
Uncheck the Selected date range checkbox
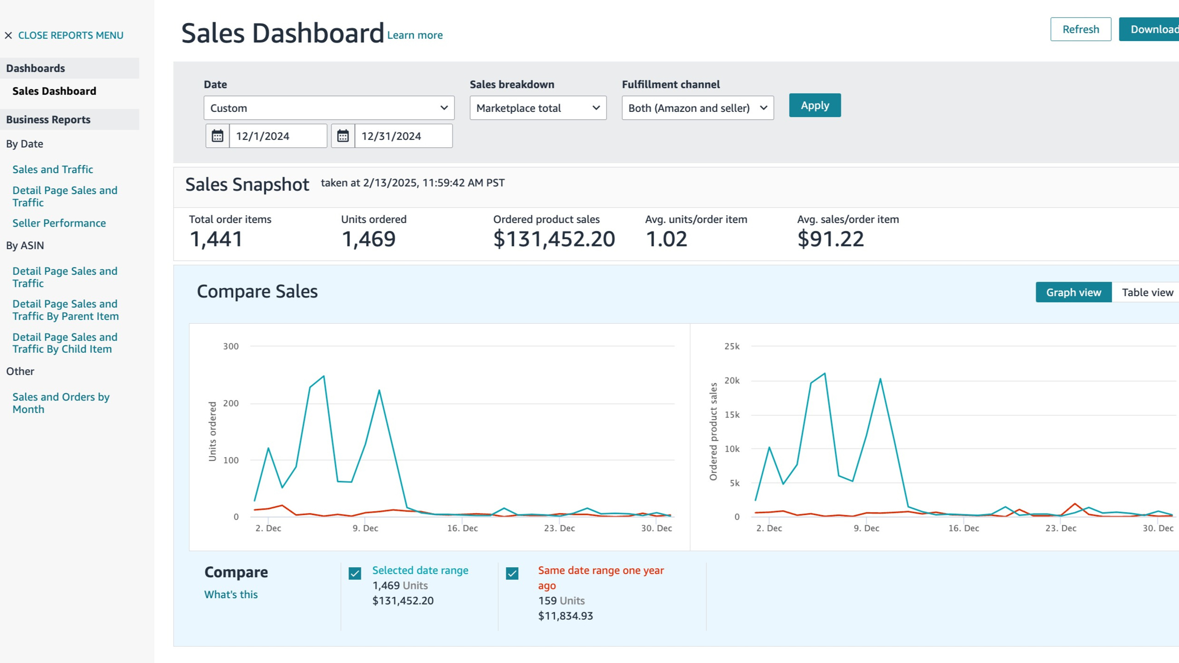coord(355,573)
